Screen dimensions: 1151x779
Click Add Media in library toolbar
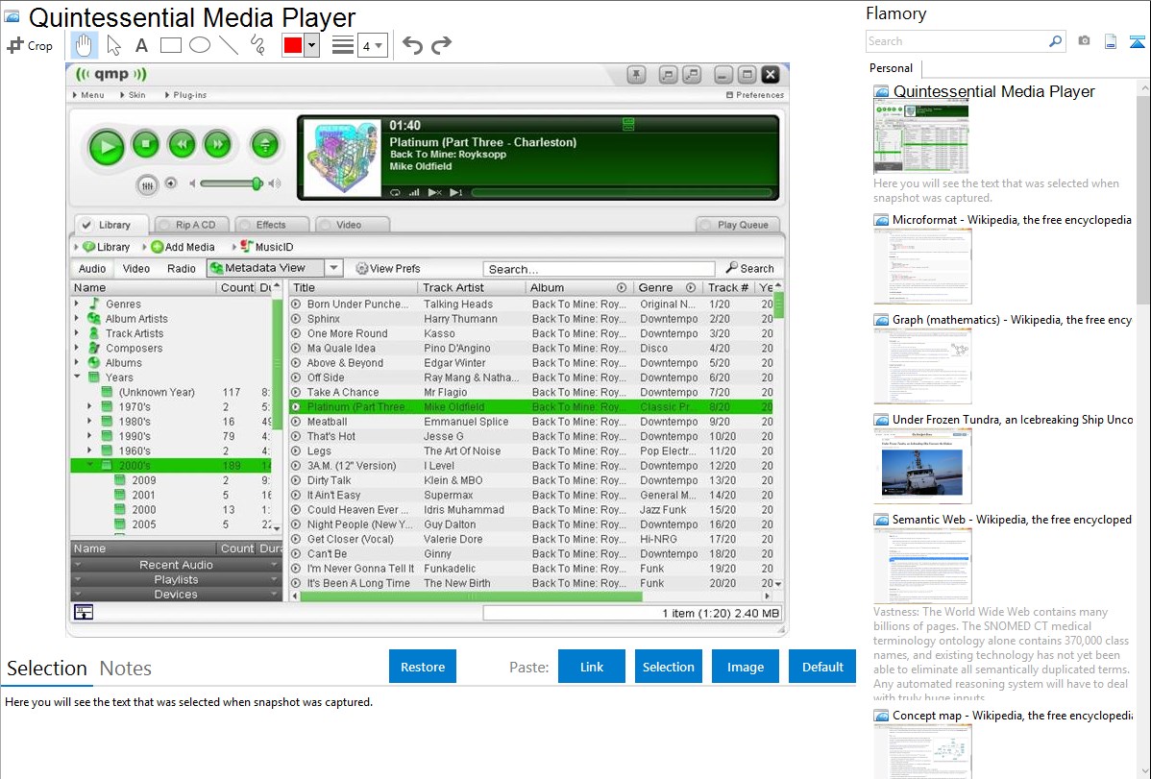point(183,248)
